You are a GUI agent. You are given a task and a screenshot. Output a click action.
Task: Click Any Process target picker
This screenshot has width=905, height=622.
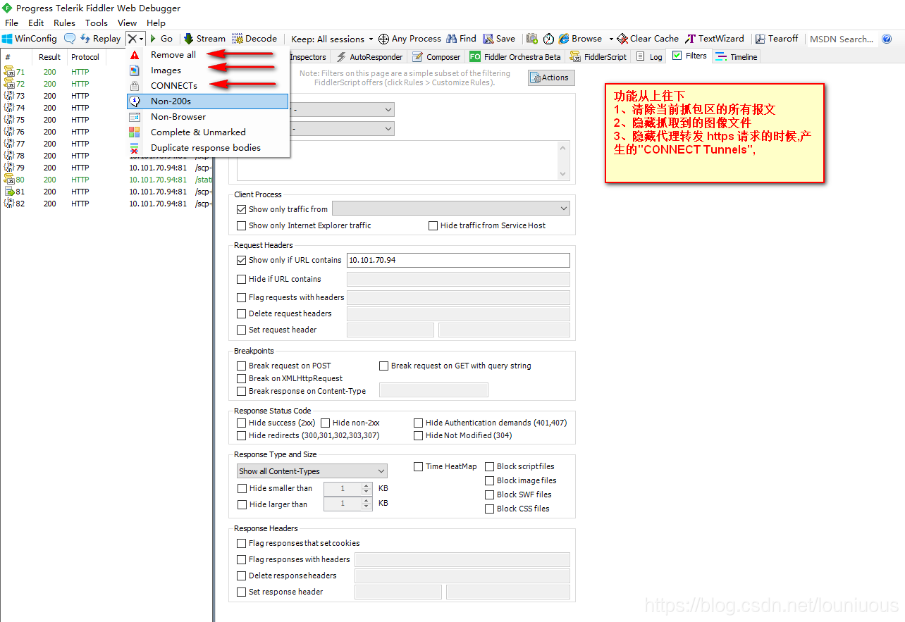point(410,39)
